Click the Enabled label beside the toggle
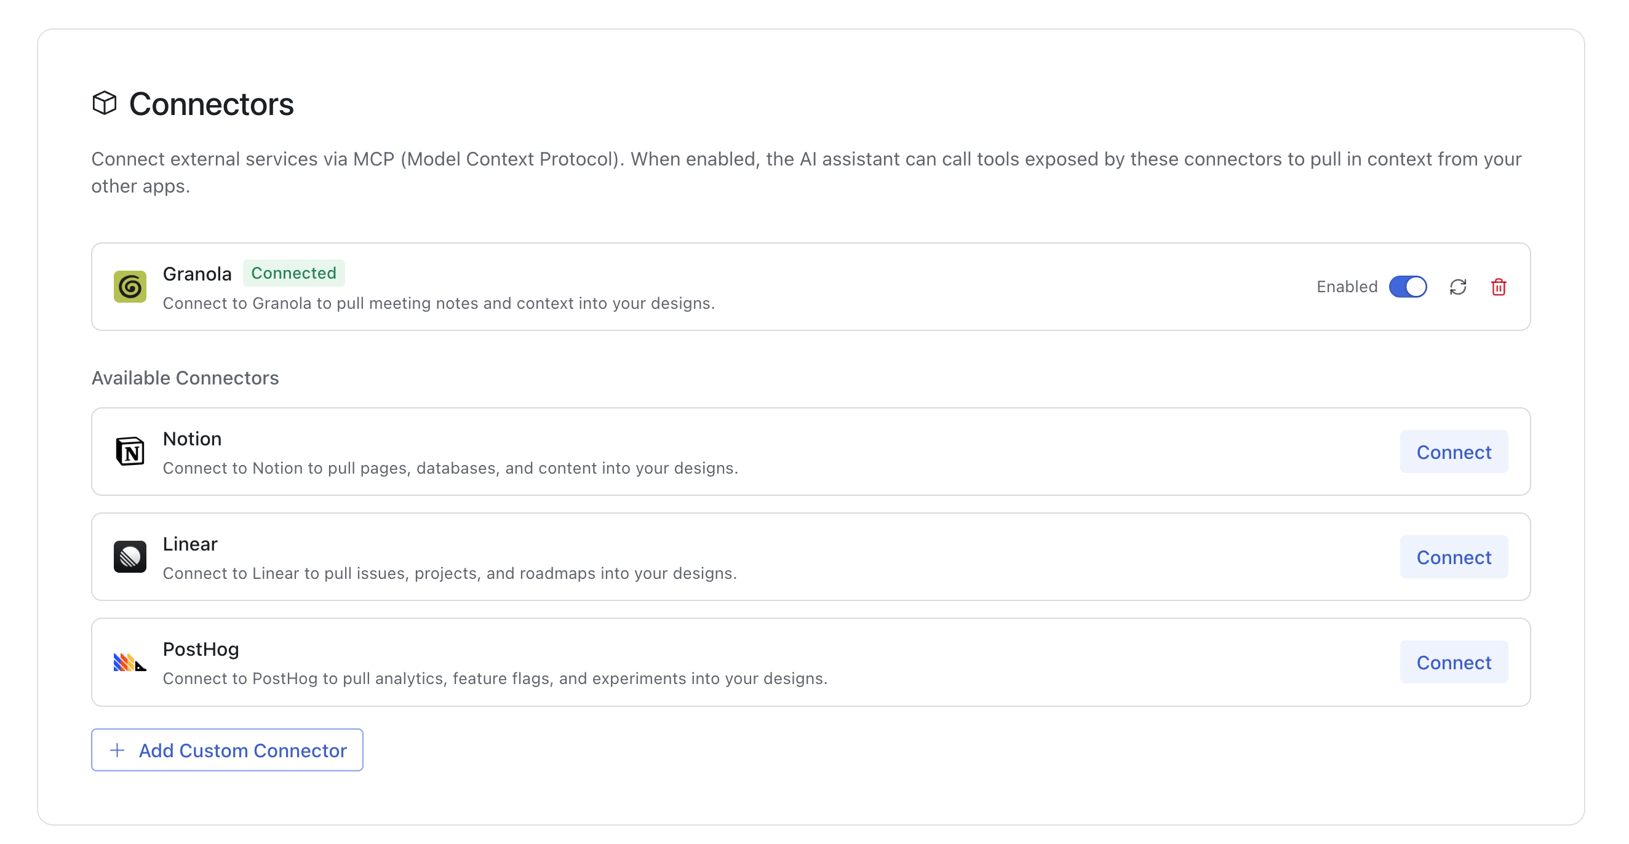Image resolution: width=1629 pixels, height=844 pixels. pyautogui.click(x=1347, y=287)
